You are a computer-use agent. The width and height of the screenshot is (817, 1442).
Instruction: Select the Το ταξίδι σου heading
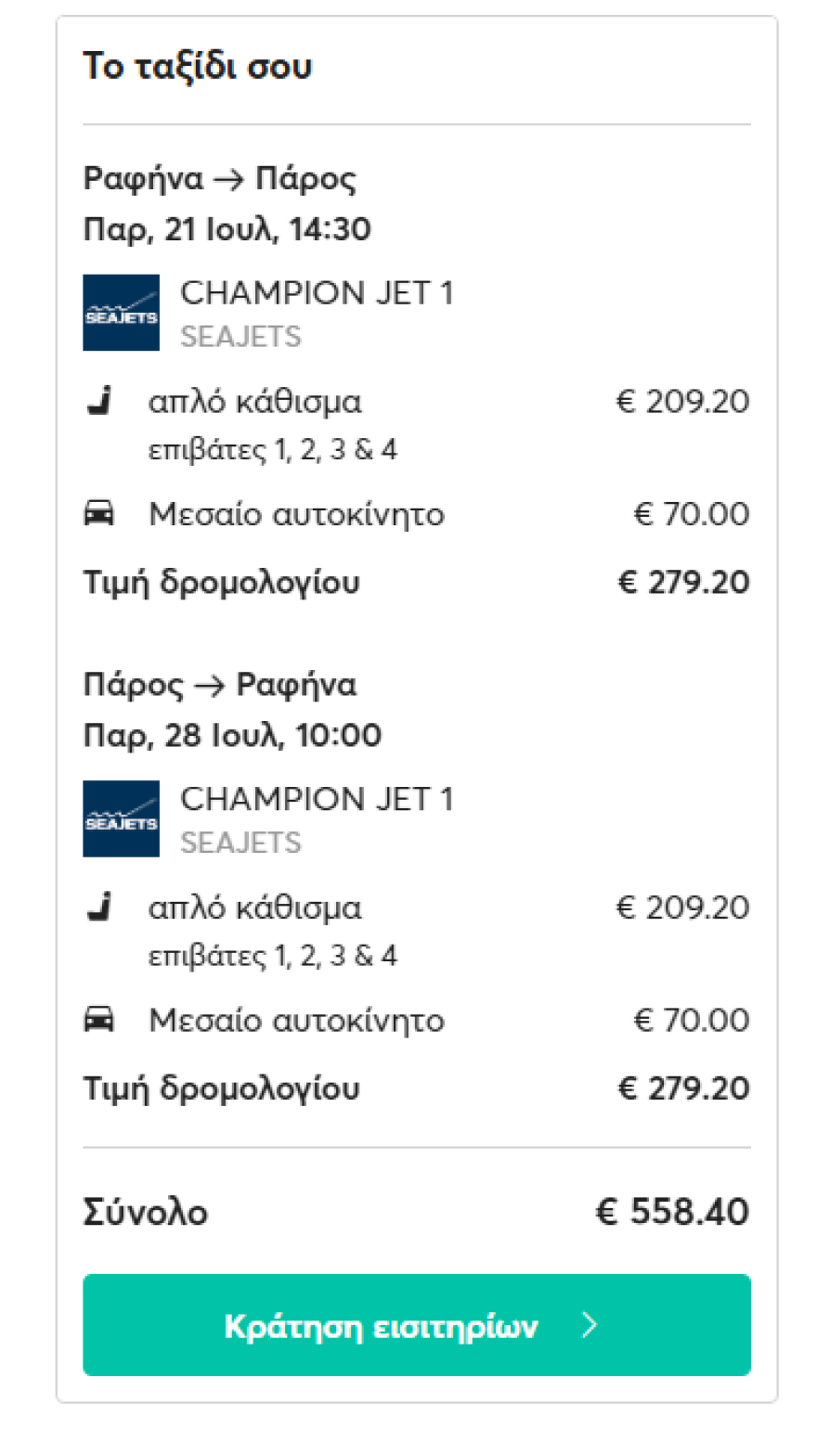pyautogui.click(x=198, y=66)
